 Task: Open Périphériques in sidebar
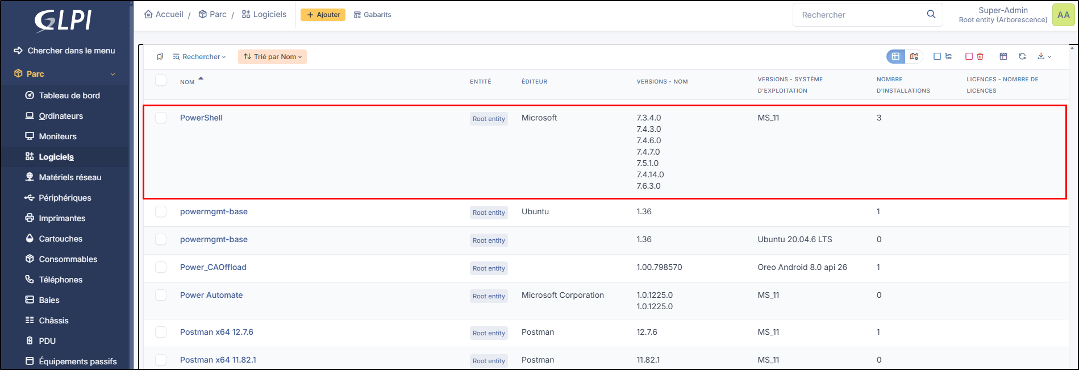tap(65, 198)
